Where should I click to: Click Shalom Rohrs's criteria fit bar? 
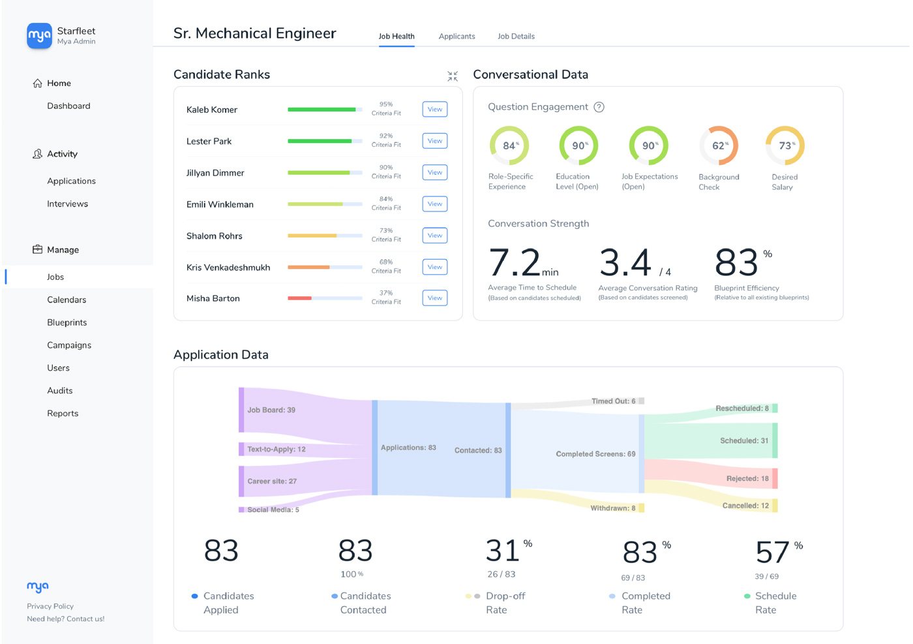325,236
